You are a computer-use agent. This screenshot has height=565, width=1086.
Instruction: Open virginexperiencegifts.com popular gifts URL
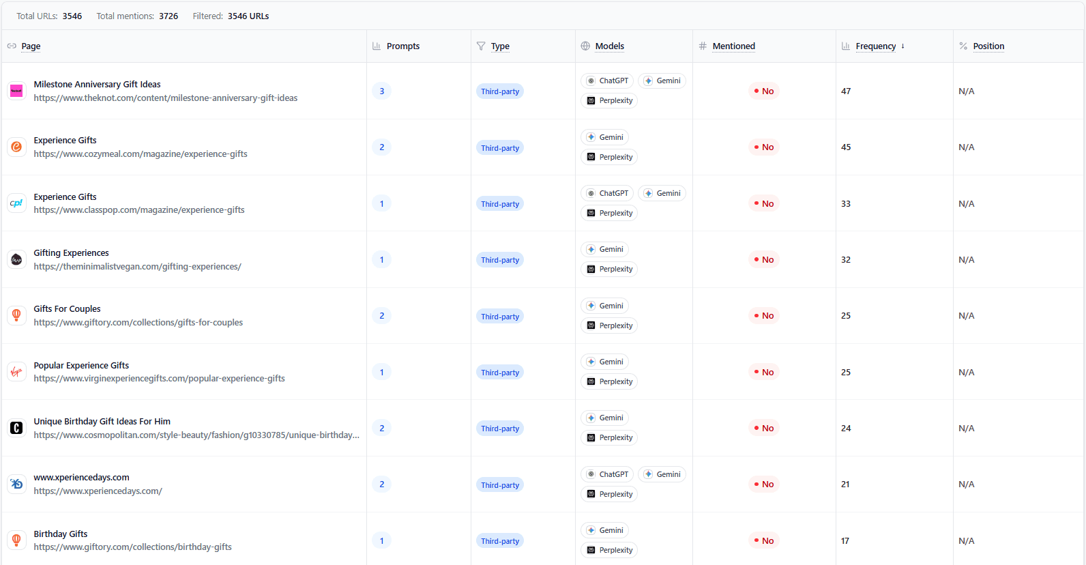coord(160,378)
